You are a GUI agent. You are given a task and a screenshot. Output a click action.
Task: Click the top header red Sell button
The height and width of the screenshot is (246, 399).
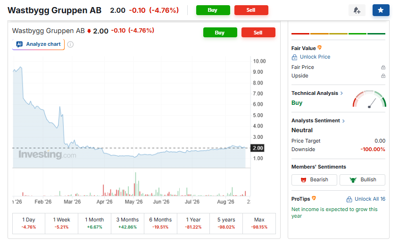(x=251, y=10)
